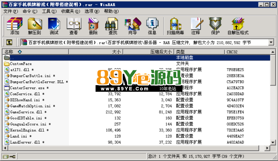Click the key password icon in status bar

click(13, 156)
